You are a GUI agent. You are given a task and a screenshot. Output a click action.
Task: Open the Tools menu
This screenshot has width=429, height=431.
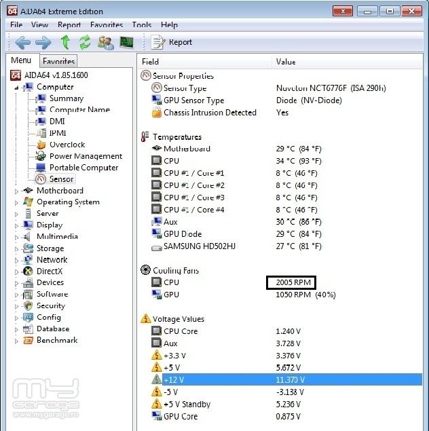point(142,24)
